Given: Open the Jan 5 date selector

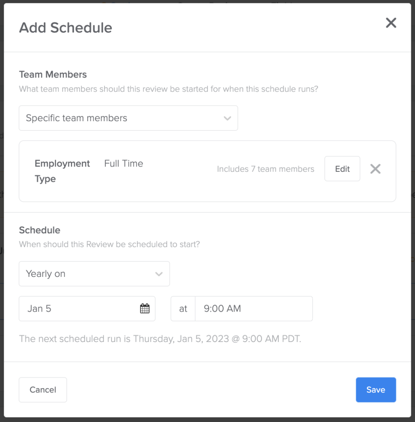Looking at the screenshot, I should (x=74, y=308).
